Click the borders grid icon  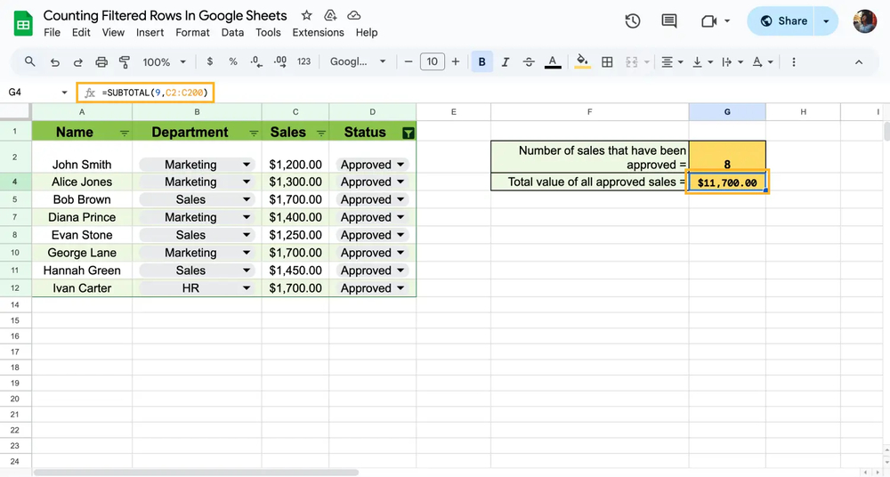607,62
